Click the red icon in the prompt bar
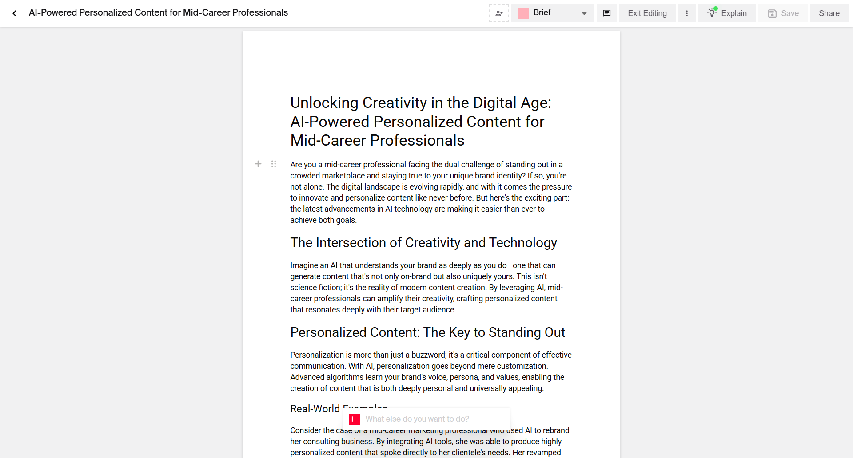The image size is (853, 458). coord(354,419)
